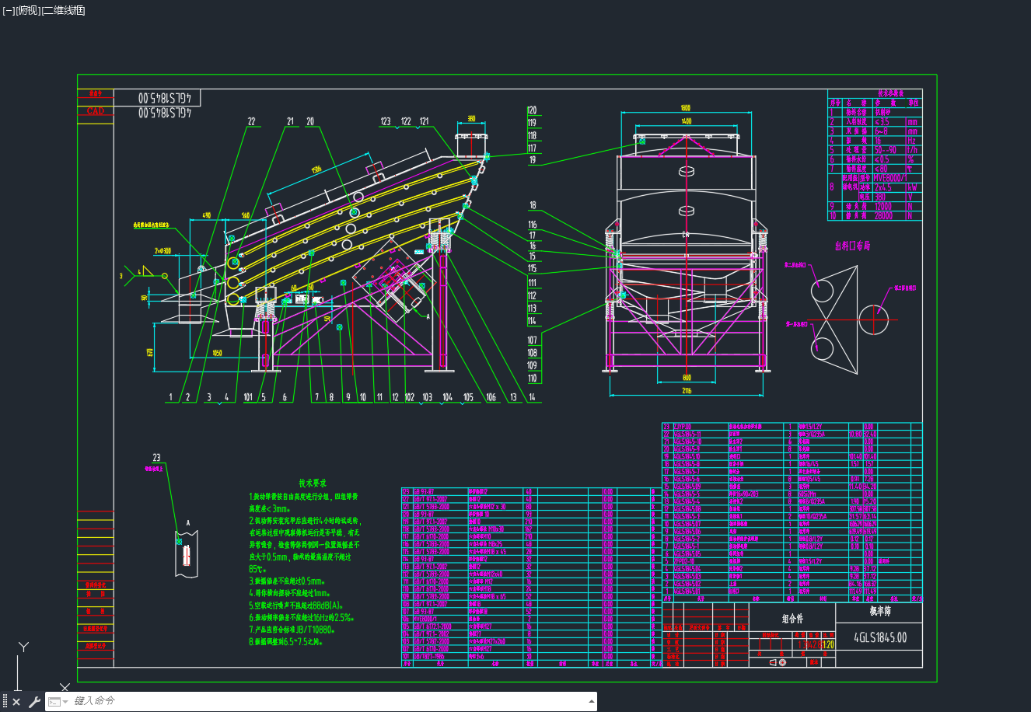Click the command line grip handle
Screen dimensions: 1031x712
pyautogui.click(x=5, y=702)
